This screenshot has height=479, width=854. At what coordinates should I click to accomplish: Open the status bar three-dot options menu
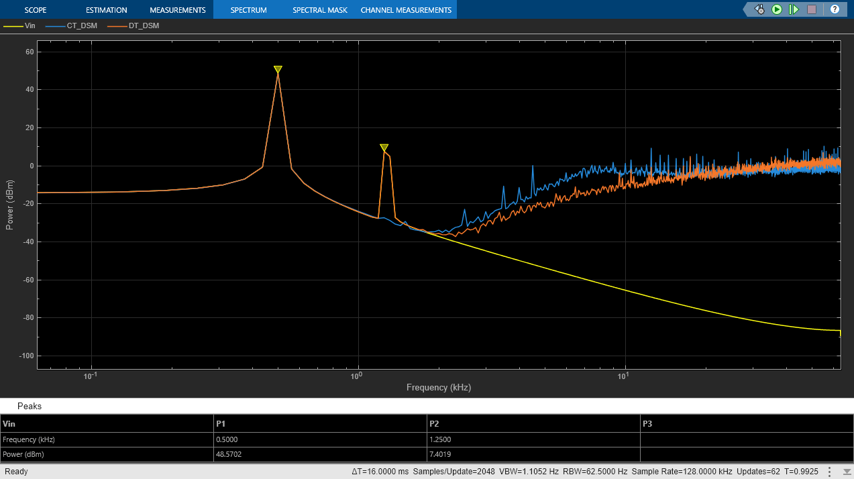830,472
